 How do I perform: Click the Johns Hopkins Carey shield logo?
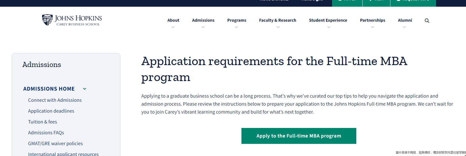tap(47, 20)
